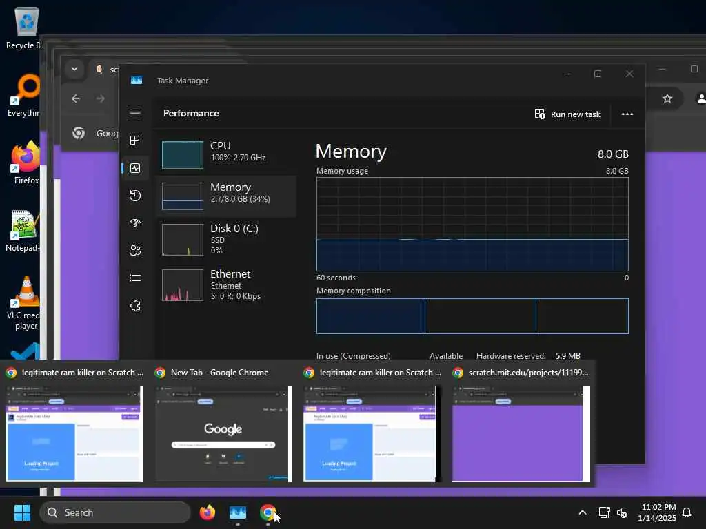Select CPU in performance list
The image size is (706, 529).
pyautogui.click(x=226, y=155)
